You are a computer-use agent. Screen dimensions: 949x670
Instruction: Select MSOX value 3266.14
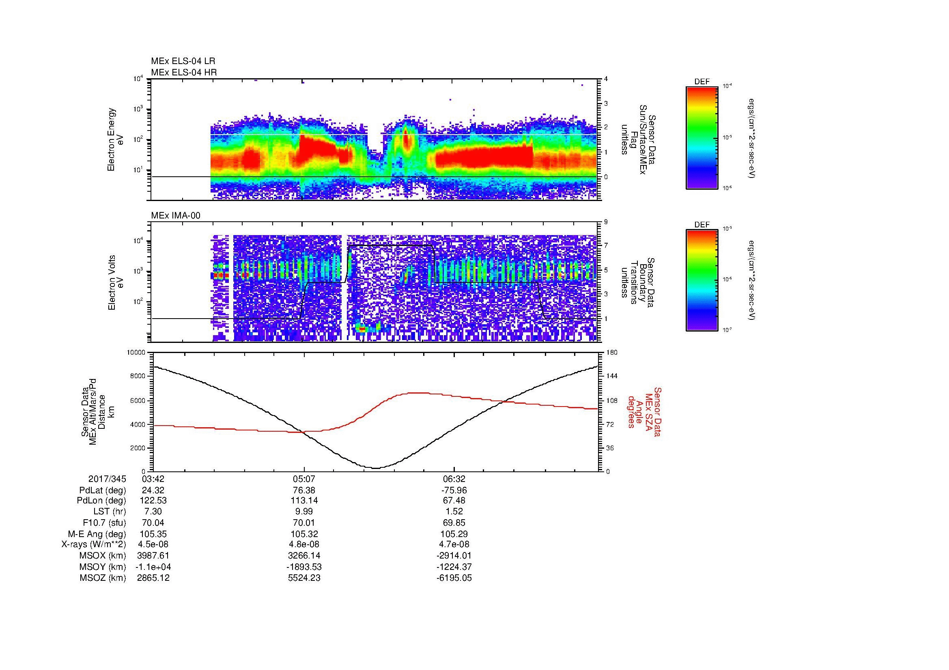tap(304, 556)
